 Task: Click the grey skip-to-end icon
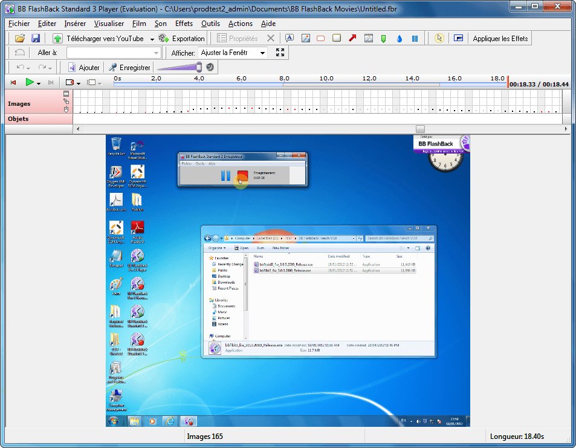pyautogui.click(x=51, y=82)
